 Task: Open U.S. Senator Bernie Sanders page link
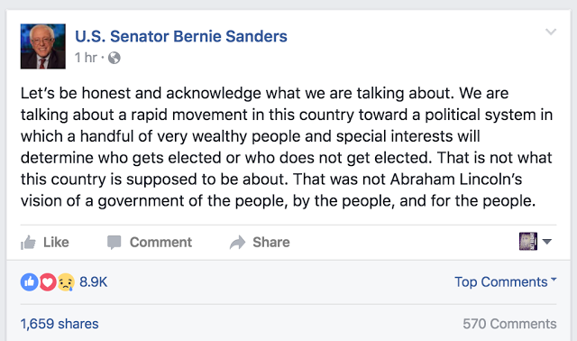pyautogui.click(x=181, y=36)
